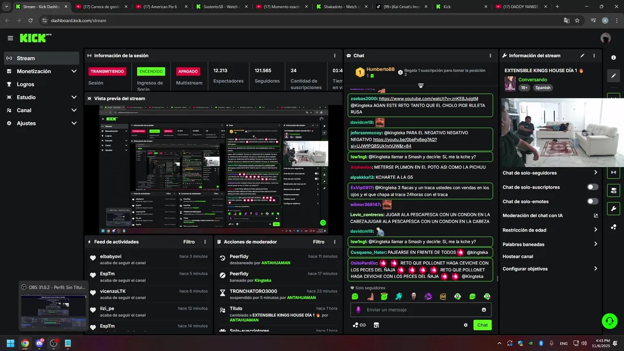Open Configurar objetivos chevron
Screen dimensions: 624x351
pos(596,269)
